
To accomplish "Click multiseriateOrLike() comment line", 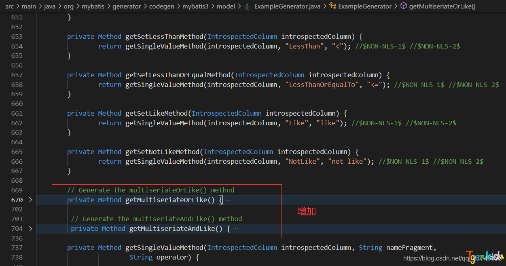I will click(151, 190).
